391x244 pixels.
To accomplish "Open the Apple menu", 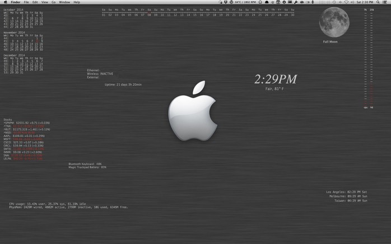I will pyautogui.click(x=6, y=2).
